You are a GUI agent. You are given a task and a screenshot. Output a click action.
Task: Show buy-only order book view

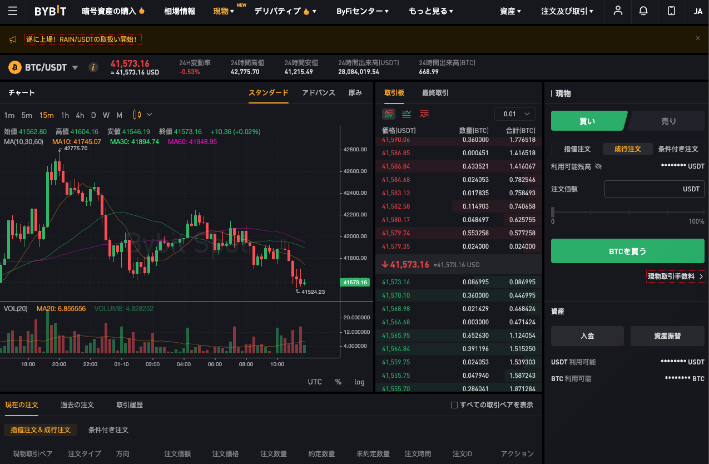pos(406,114)
